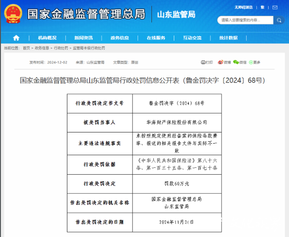Click the article headline text
The width and height of the screenshot is (289, 237).
(143, 80)
